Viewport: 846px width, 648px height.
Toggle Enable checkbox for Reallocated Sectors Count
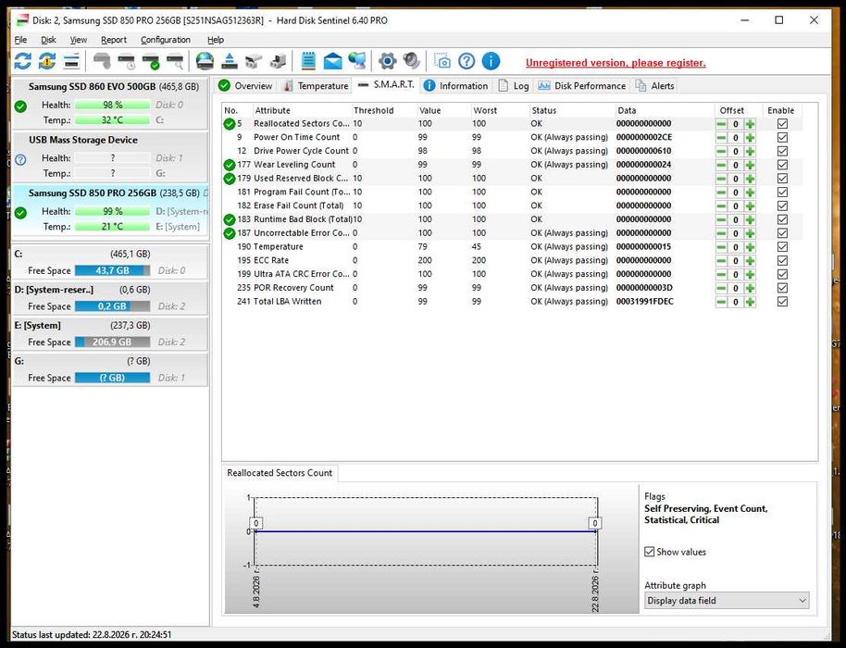point(782,123)
